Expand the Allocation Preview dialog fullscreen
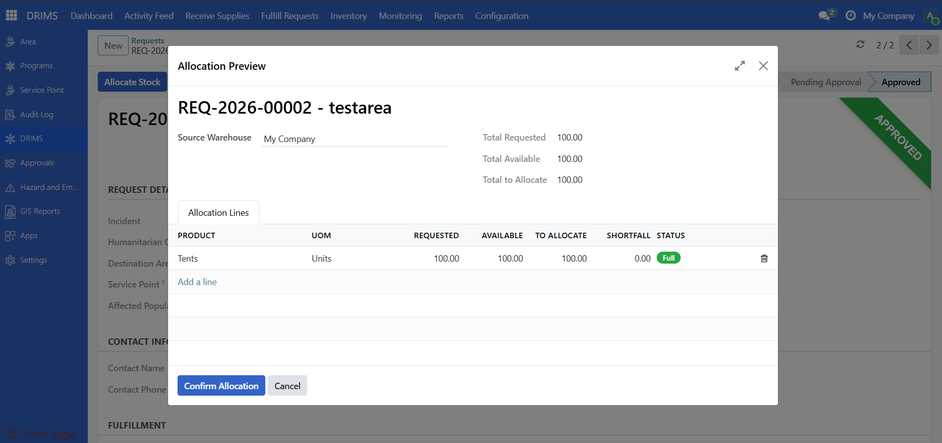This screenshot has height=443, width=942. [740, 66]
